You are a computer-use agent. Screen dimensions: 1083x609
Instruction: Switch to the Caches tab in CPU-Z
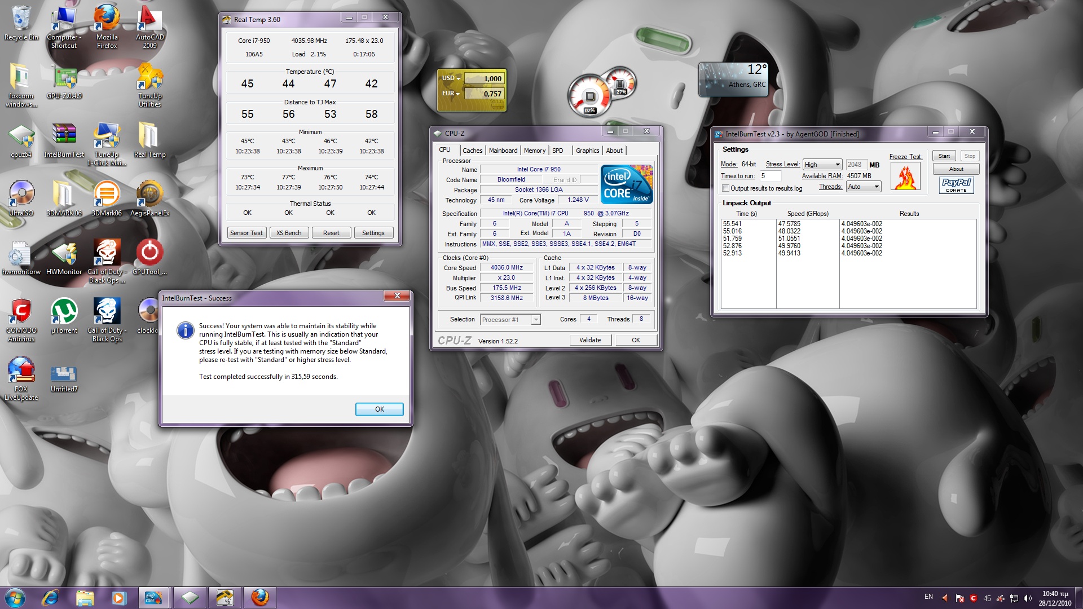tap(472, 151)
